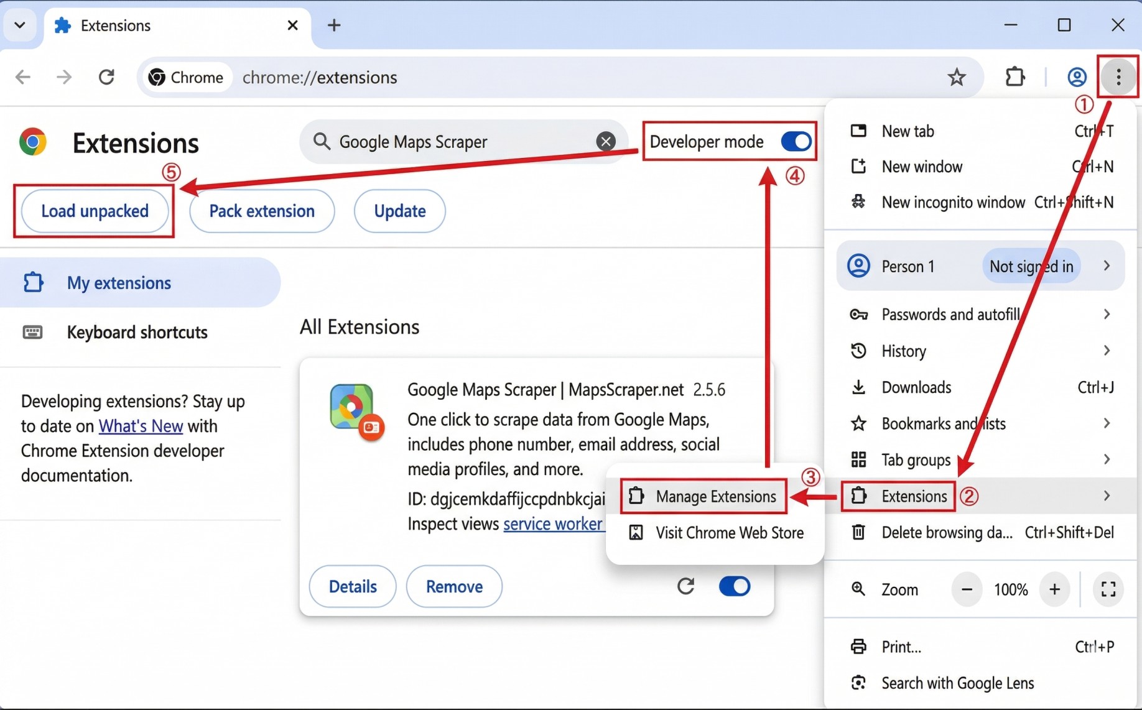This screenshot has height=710, width=1142.
Task: Open Keyboard shortcuts in the sidebar
Action: click(137, 332)
